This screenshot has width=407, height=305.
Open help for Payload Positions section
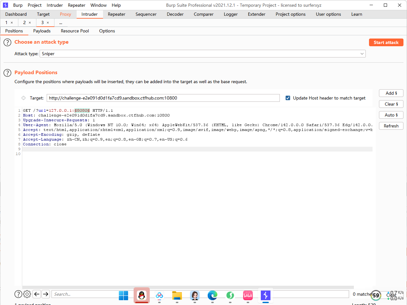pyautogui.click(x=7, y=73)
